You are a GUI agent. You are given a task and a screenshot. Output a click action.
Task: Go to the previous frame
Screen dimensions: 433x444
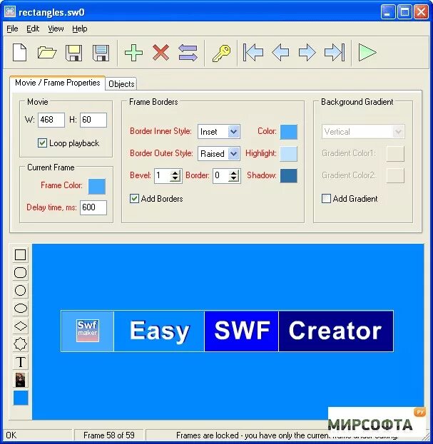[x=280, y=53]
